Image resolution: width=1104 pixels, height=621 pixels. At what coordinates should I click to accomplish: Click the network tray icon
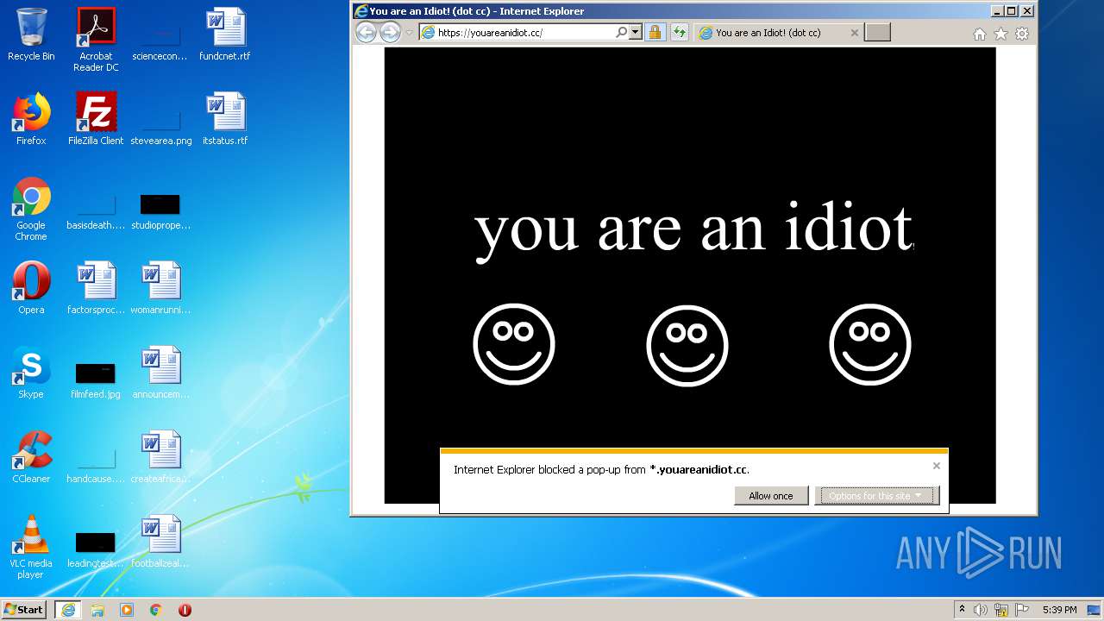1001,610
